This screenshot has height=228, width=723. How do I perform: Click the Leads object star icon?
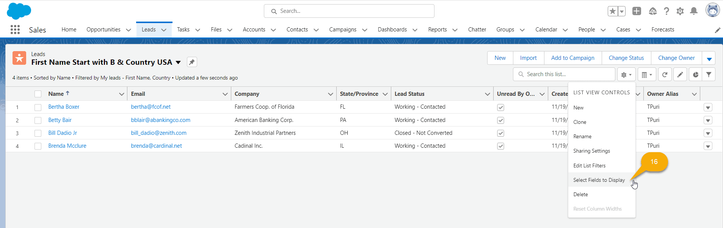pyautogui.click(x=19, y=58)
